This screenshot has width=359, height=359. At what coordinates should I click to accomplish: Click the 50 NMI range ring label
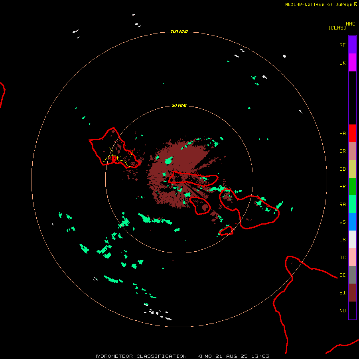pos(179,105)
